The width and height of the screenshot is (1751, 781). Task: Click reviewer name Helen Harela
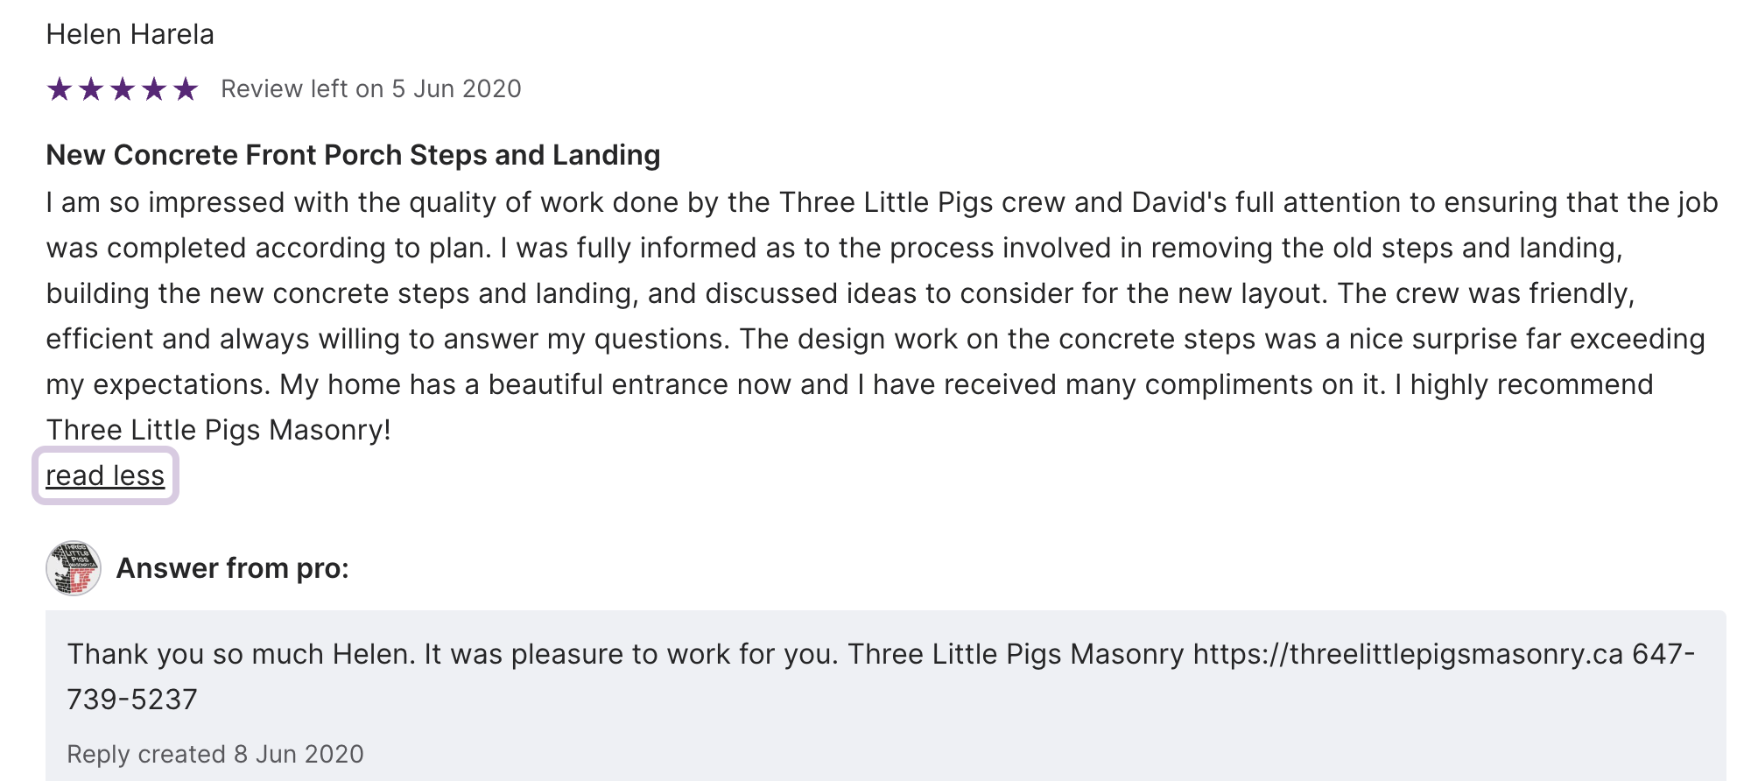[x=130, y=34]
